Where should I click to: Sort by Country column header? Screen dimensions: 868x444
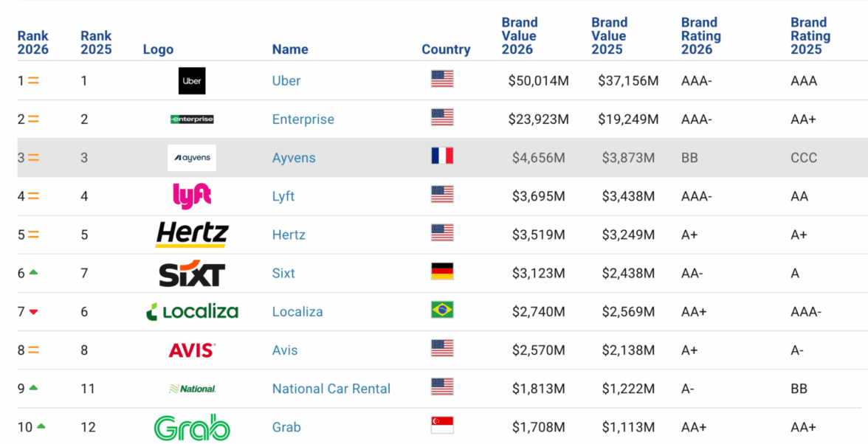point(446,49)
